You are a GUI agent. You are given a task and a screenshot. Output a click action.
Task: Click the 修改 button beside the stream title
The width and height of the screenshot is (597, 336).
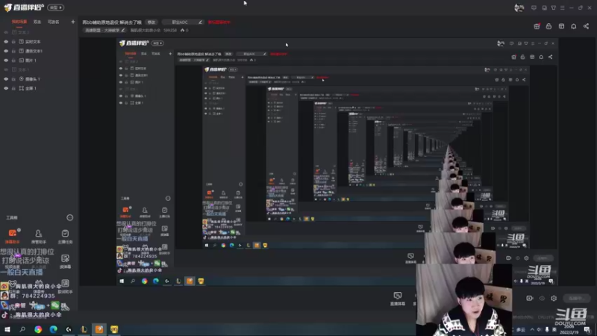coord(151,22)
